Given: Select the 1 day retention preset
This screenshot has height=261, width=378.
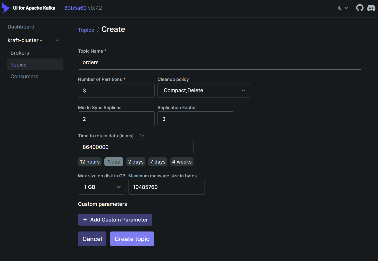Looking at the screenshot, I should point(114,162).
